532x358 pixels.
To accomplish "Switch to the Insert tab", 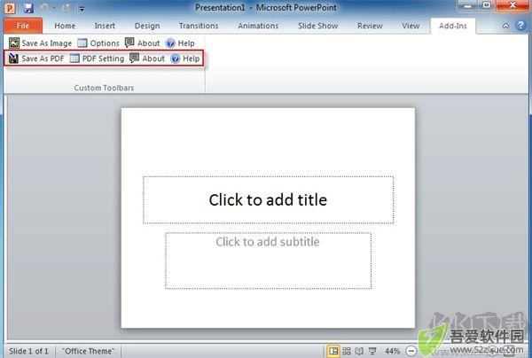I will coord(105,26).
